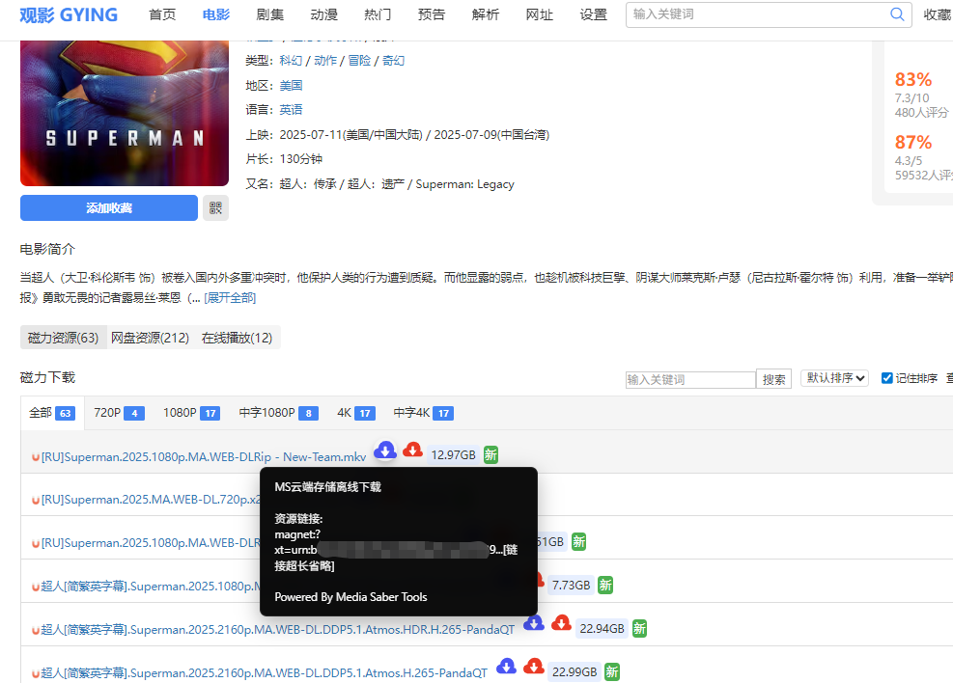This screenshot has height=683, width=953.
Task: Open the QR code icon beside 添加收藏
Action: [x=215, y=207]
